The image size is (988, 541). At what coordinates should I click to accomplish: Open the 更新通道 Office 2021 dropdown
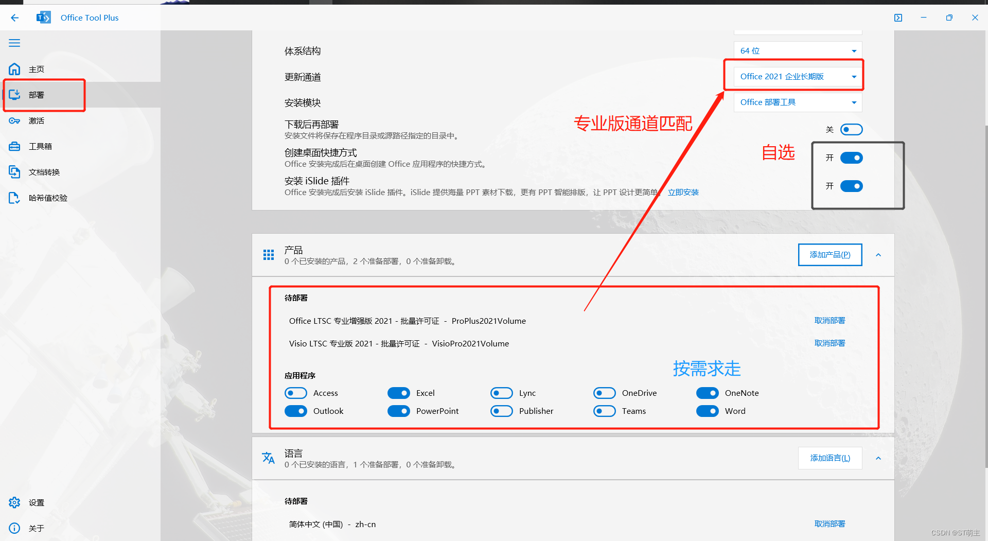click(798, 77)
